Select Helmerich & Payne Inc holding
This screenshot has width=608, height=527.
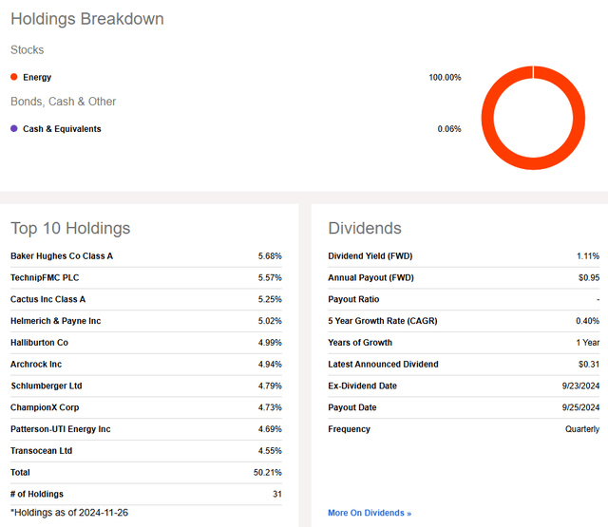click(55, 321)
